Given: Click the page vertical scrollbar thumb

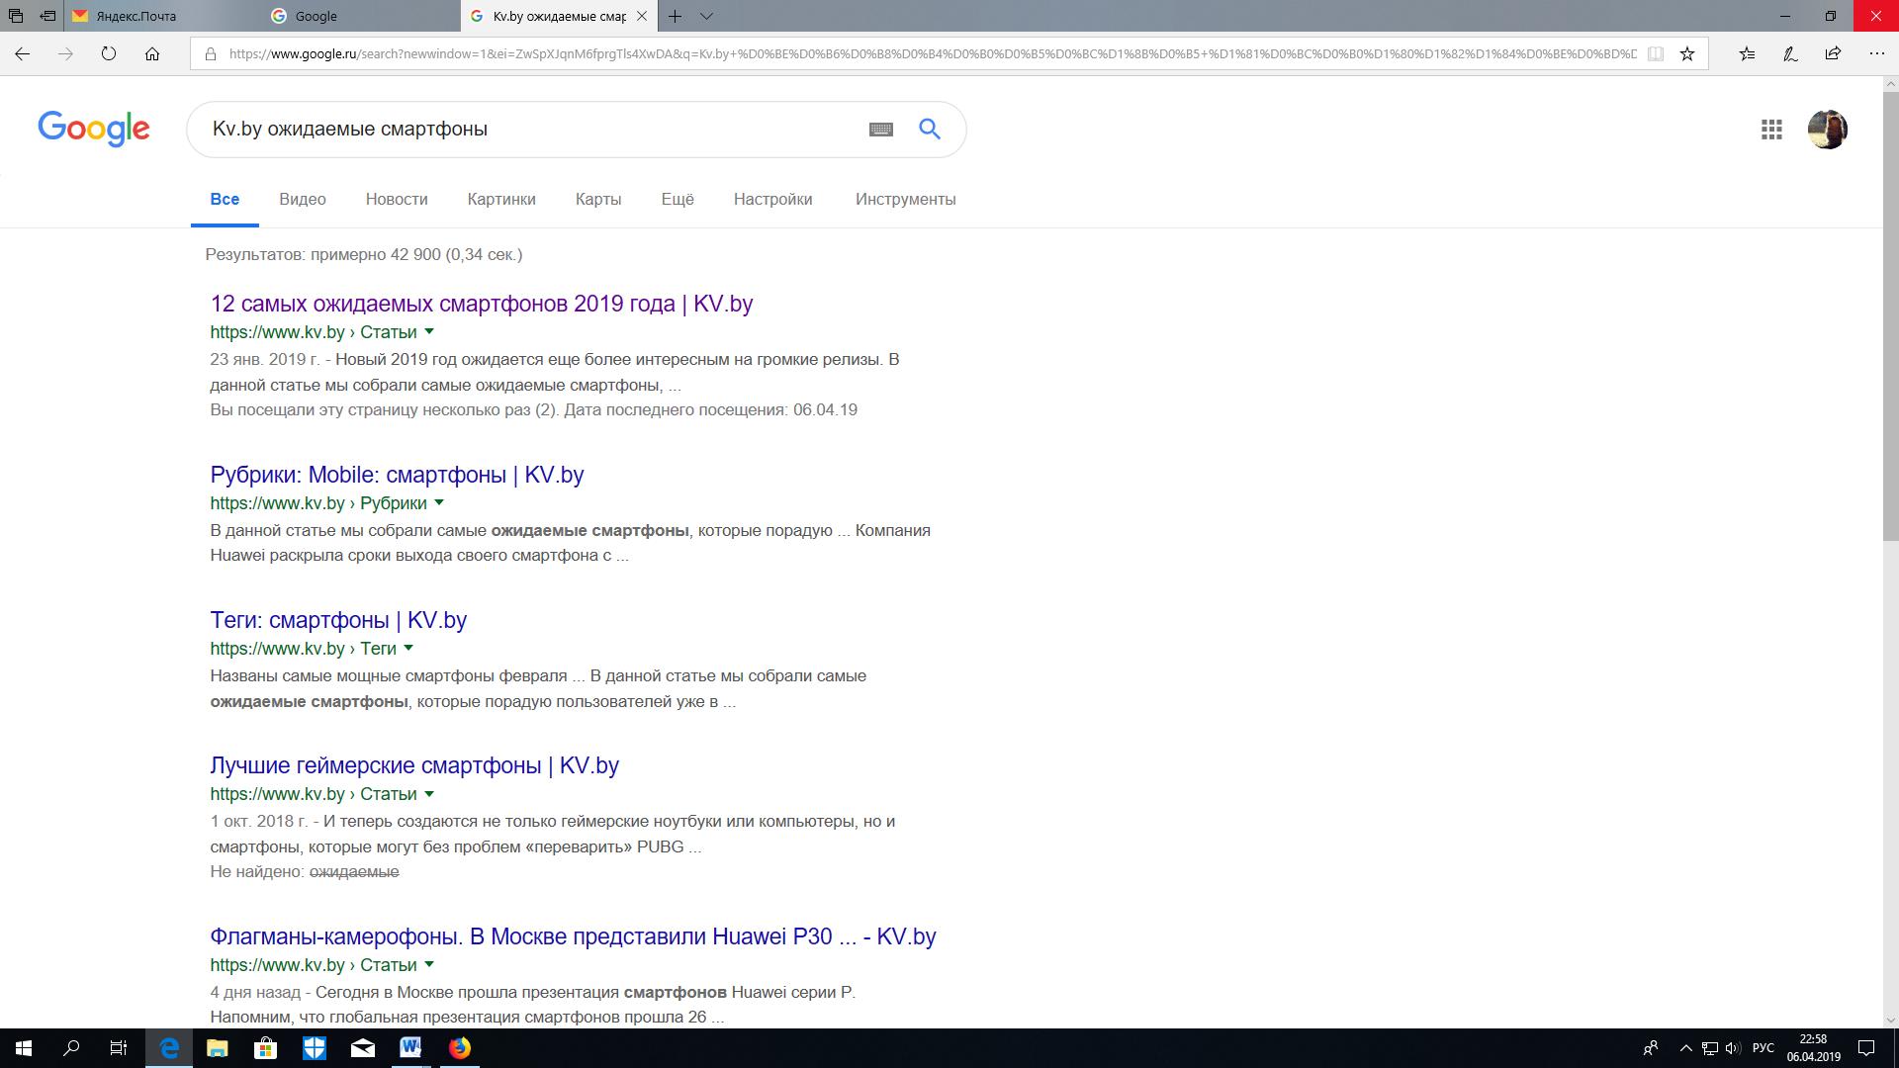Looking at the screenshot, I should [1890, 316].
